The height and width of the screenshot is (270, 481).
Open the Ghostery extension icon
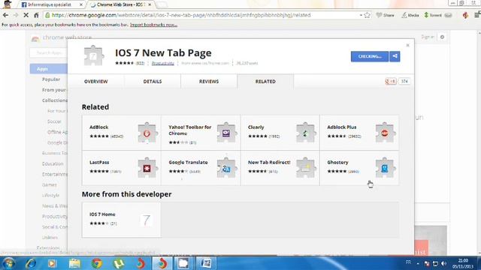(x=385, y=168)
